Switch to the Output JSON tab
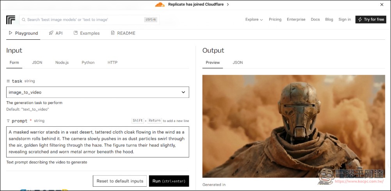 click(238, 62)
